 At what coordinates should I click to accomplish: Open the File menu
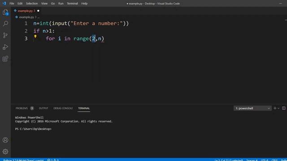[12, 4]
